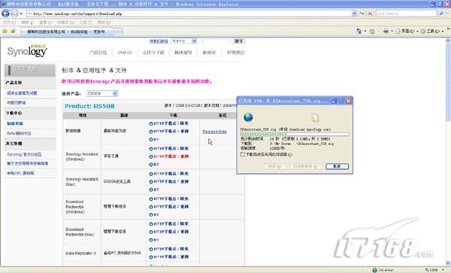Click the Add to Favorites star-plus icon

[13, 31]
